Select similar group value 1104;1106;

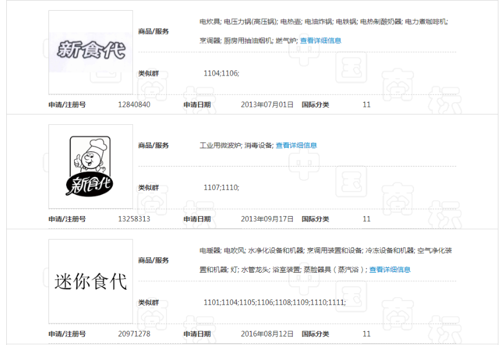tap(221, 73)
